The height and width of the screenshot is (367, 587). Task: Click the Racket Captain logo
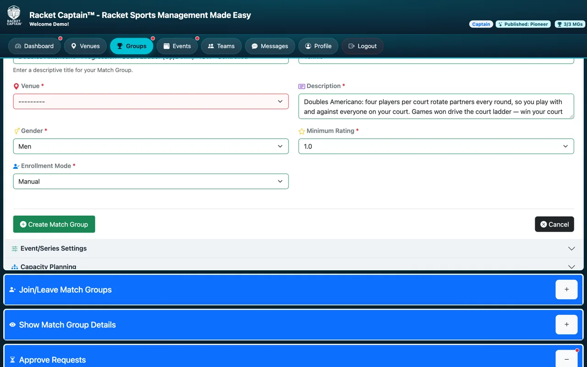tap(14, 15)
